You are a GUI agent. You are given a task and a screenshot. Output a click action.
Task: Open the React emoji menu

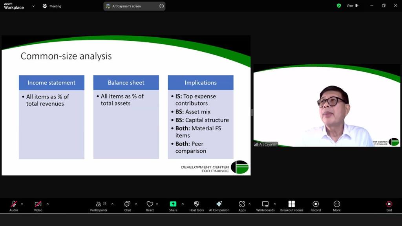150,206
